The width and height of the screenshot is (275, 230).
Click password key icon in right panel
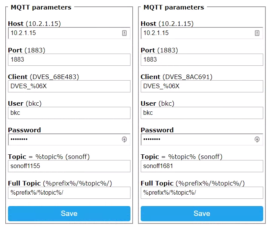[257, 140]
